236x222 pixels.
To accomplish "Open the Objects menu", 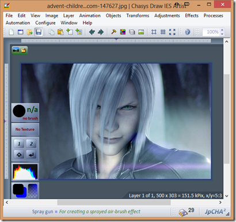I will [113, 16].
